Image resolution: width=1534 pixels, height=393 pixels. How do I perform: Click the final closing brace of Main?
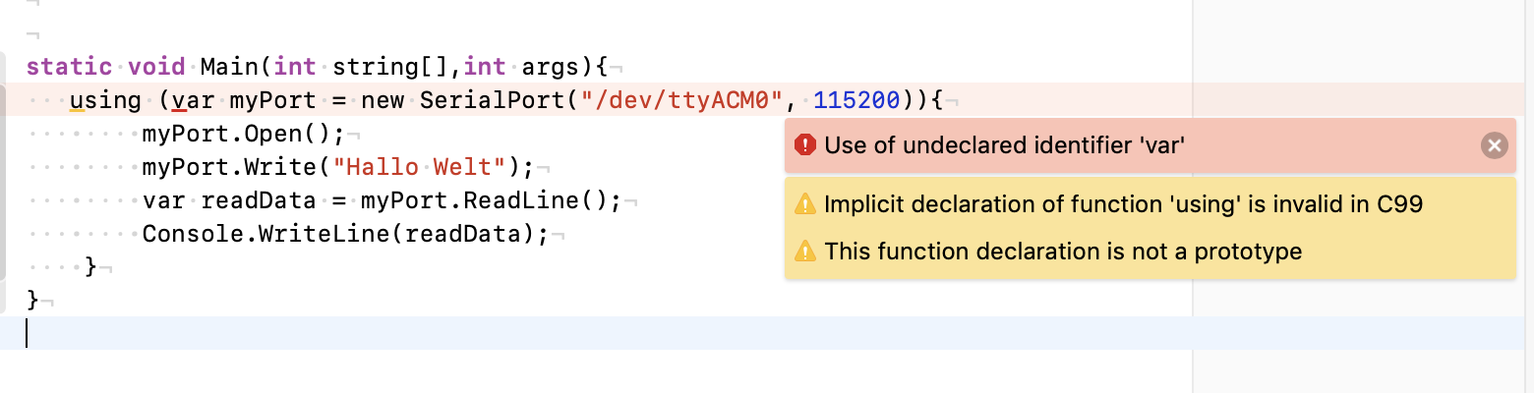click(32, 299)
